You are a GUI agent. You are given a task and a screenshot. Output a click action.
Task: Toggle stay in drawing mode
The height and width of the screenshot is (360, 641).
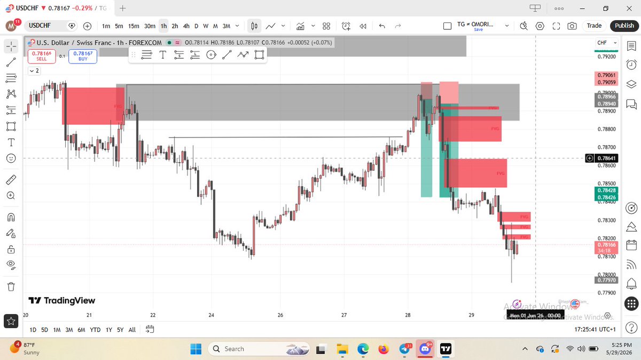[11, 233]
